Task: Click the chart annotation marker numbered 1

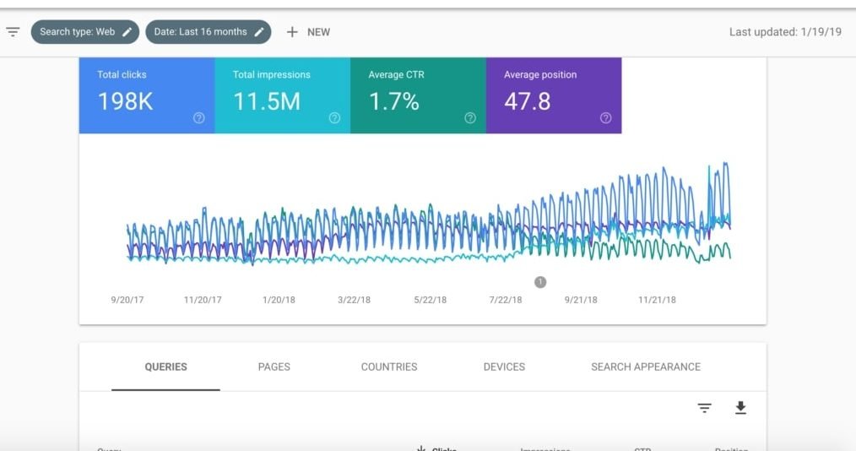Action: (540, 282)
